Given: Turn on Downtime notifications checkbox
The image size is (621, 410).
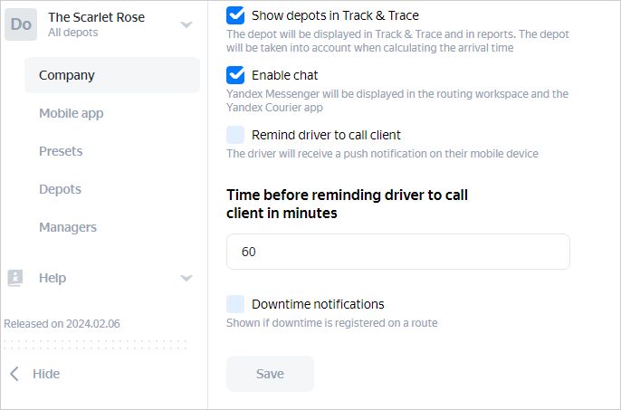Looking at the screenshot, I should coord(235,304).
